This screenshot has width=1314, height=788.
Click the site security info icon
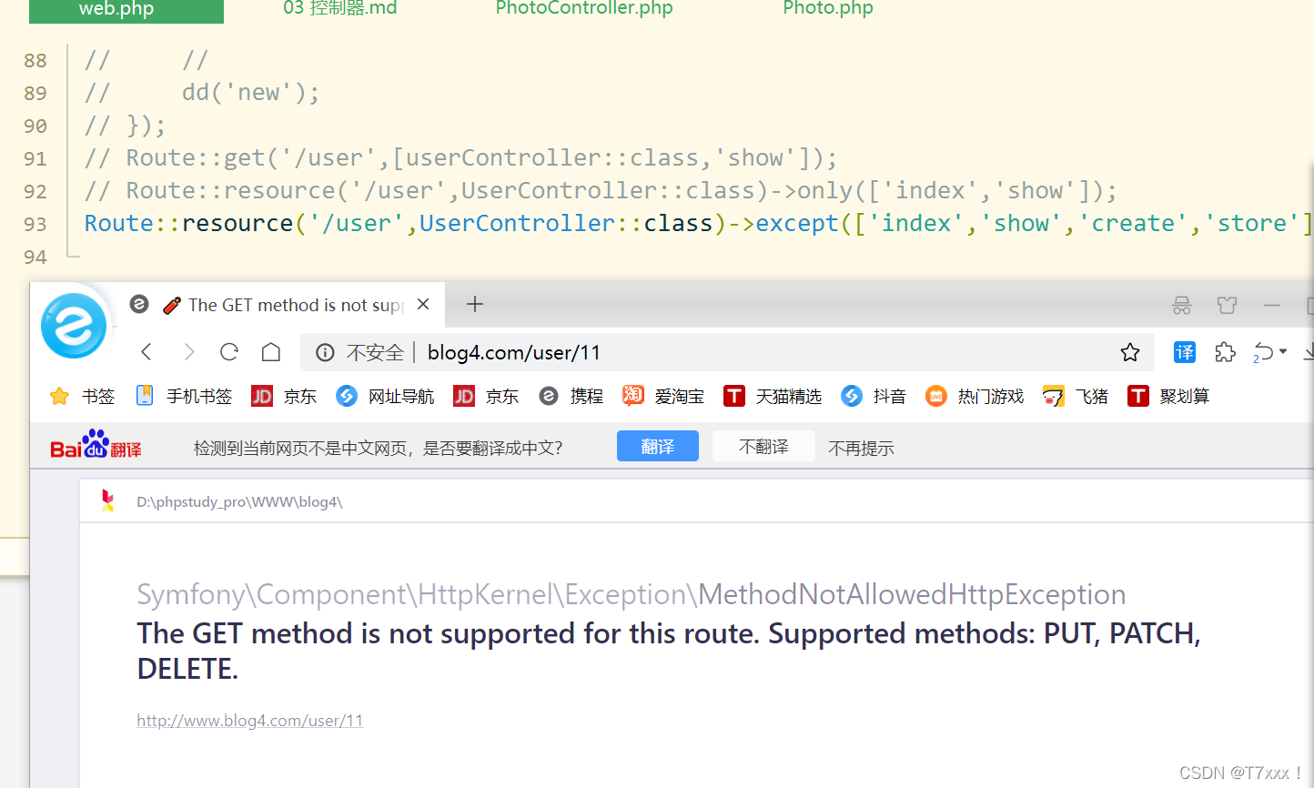tap(325, 353)
